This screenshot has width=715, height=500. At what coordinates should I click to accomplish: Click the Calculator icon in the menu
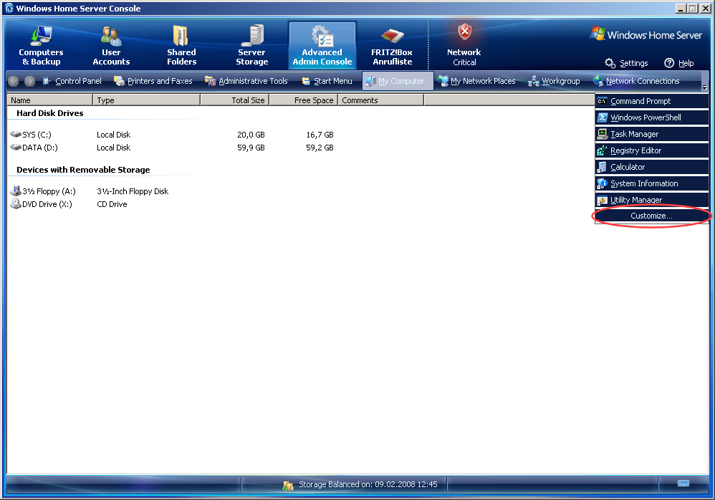[602, 167]
